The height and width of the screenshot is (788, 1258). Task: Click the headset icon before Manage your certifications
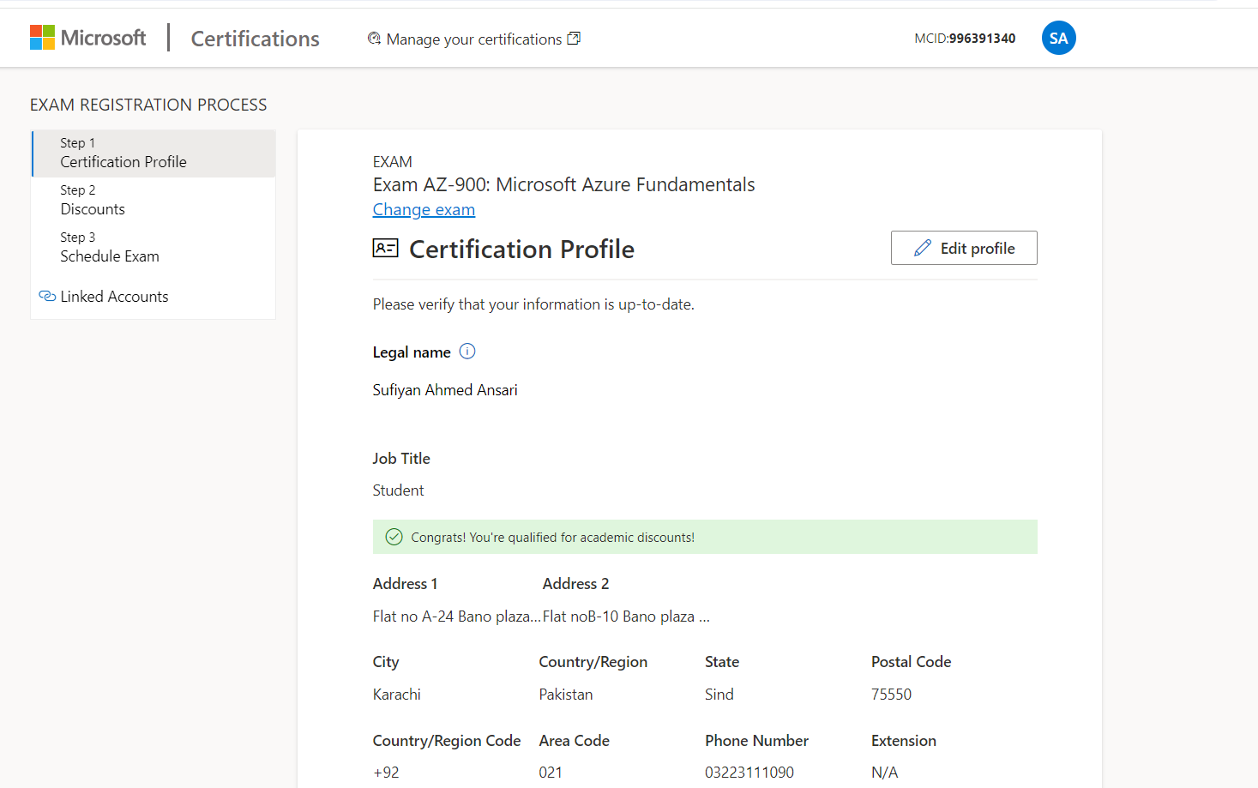(x=373, y=39)
